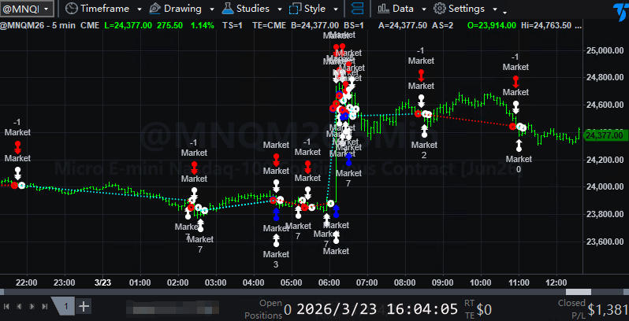Jump to first tab using leftmost navigation arrow
Viewport: 629px width, 321px height.
point(7,306)
